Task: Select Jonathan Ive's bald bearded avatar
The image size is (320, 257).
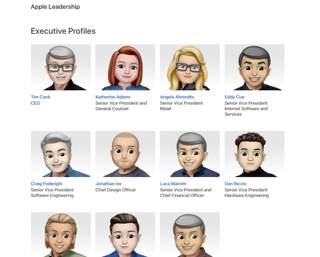Action: click(x=125, y=154)
